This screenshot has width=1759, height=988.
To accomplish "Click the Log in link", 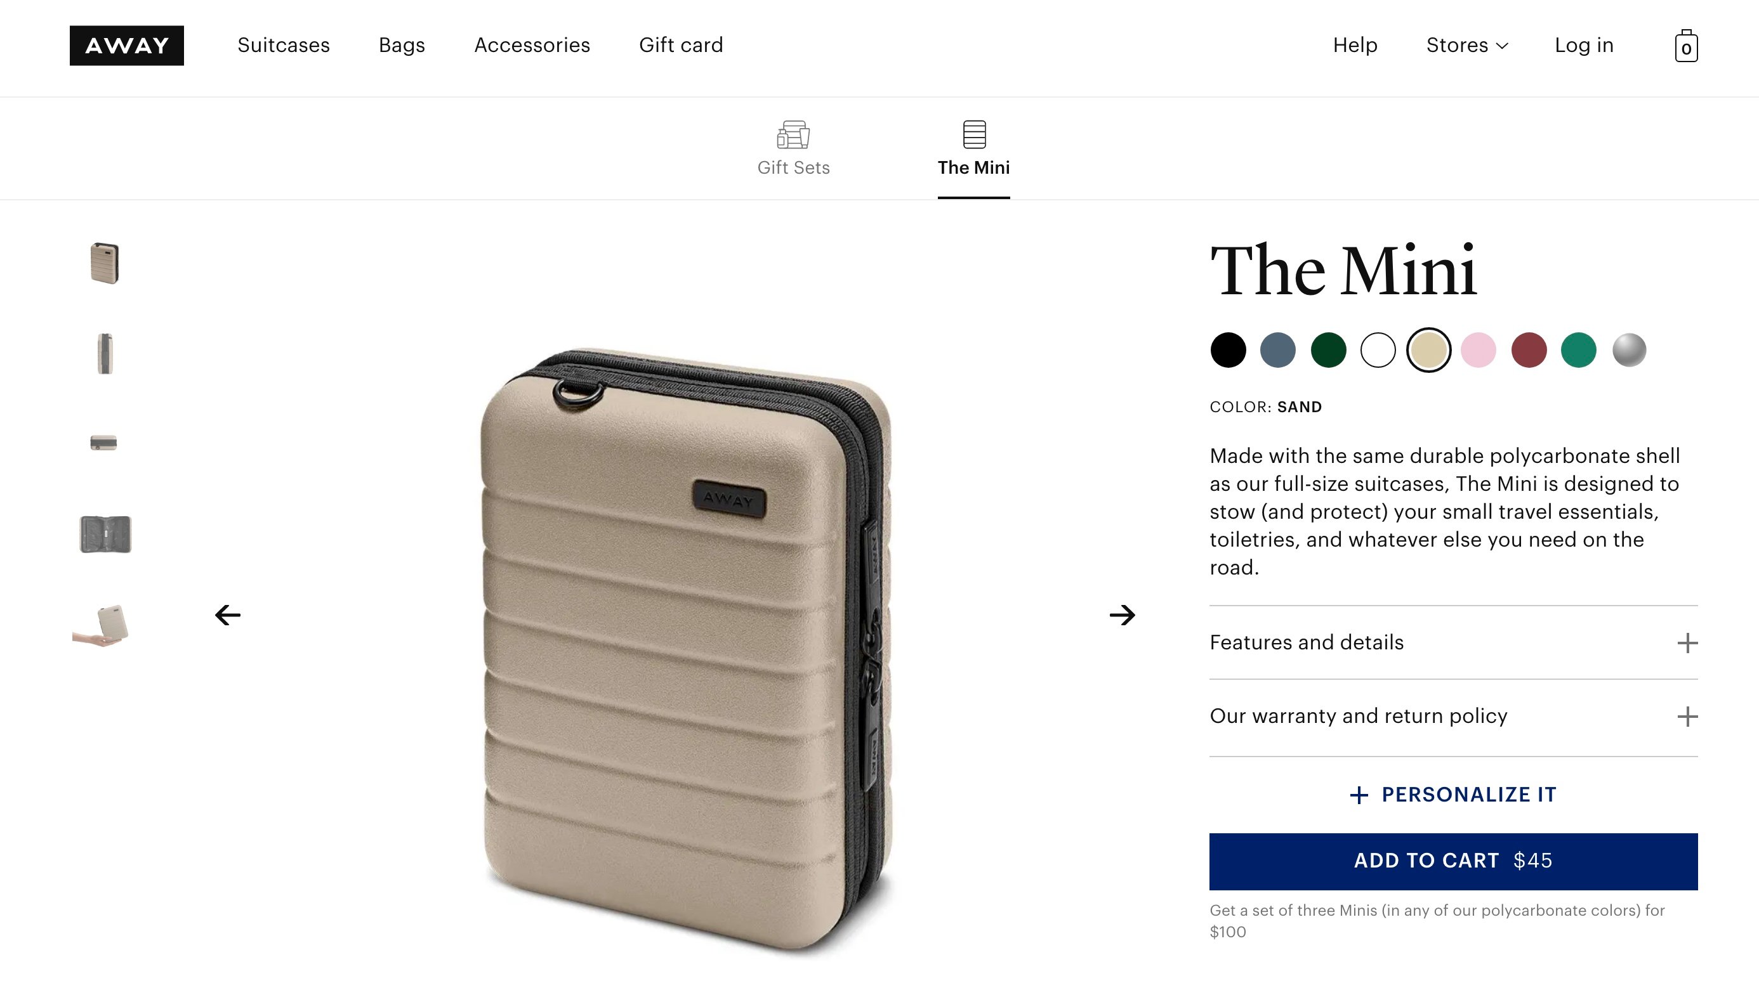I will point(1583,46).
